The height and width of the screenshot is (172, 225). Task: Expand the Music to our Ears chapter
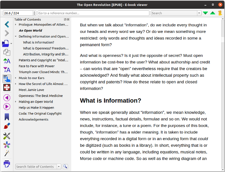[x=16, y=78]
